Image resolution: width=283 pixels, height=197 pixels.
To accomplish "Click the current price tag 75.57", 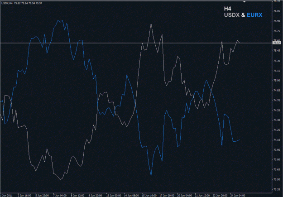I will click(x=277, y=43).
